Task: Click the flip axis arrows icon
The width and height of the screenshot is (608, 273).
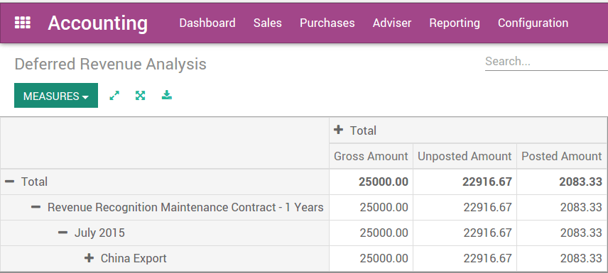Action: coord(114,95)
